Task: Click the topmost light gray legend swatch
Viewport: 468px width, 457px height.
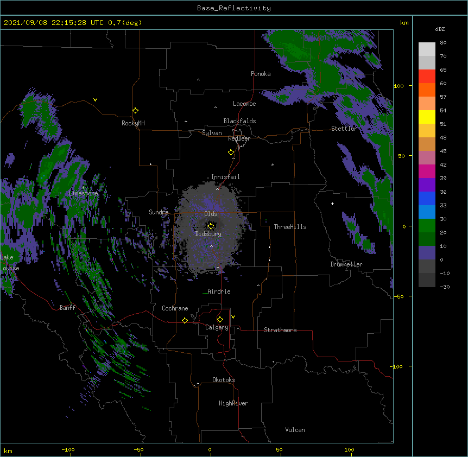Action: coord(427,49)
